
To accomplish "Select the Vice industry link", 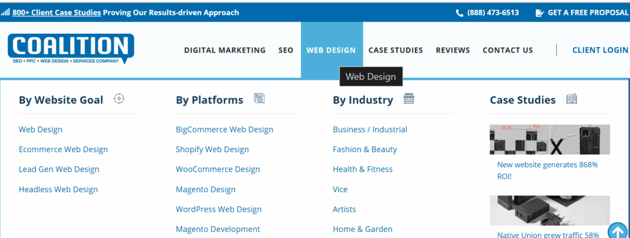I will 340,190.
